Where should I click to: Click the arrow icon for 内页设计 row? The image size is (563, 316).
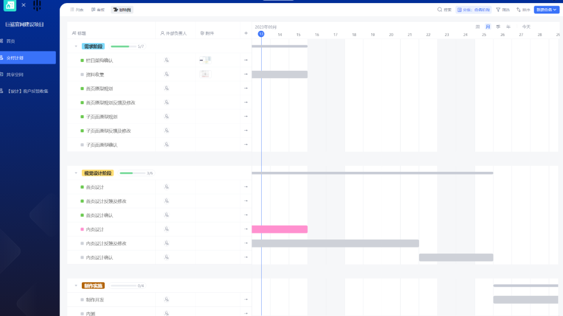246,229
